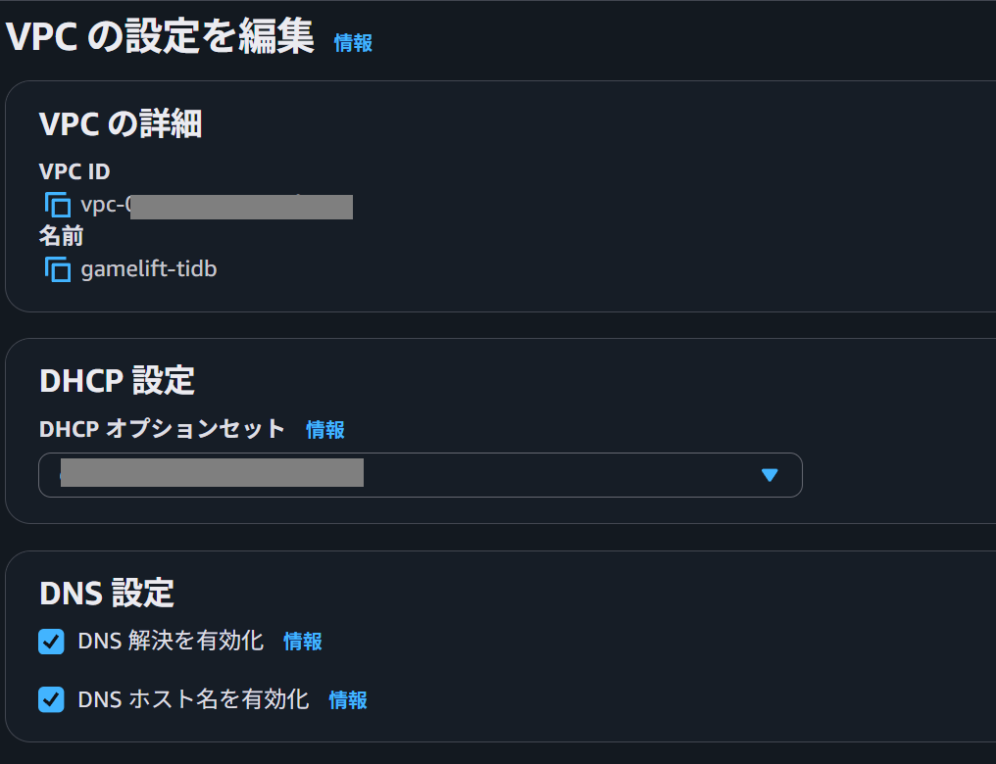The image size is (996, 764).
Task: Uncheck the DNS 解決を有効化 checkbox
Action: pyautogui.click(x=51, y=642)
